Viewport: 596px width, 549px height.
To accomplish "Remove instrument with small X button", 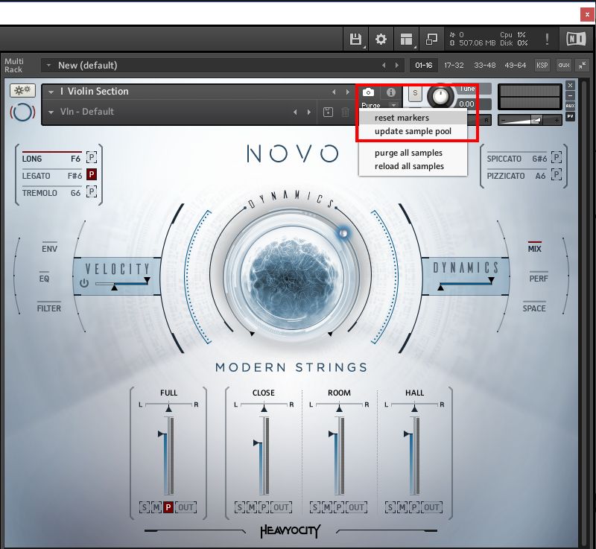I will [570, 85].
